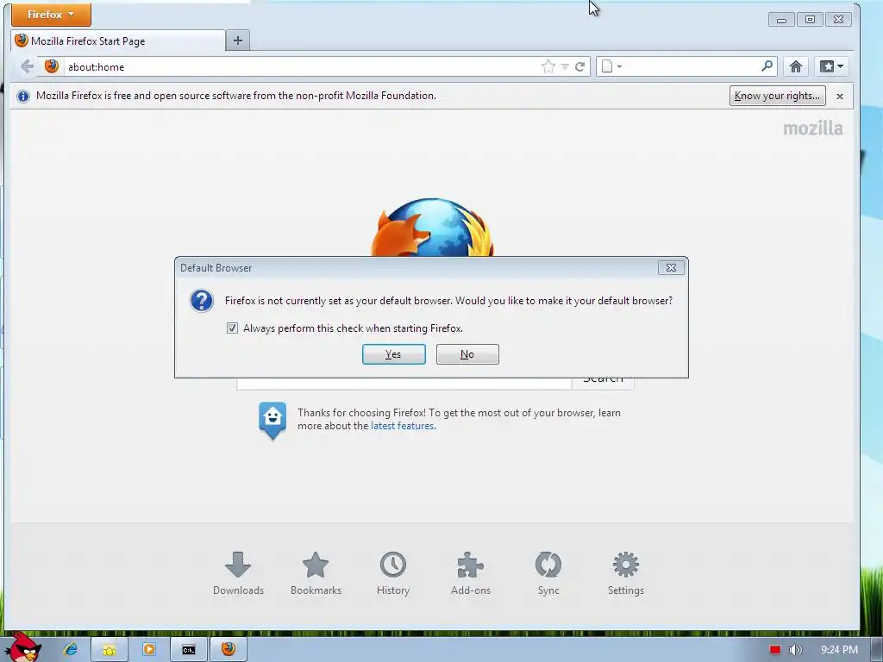883x662 pixels.
Task: Open the media player taskbar icon
Action: (149, 650)
